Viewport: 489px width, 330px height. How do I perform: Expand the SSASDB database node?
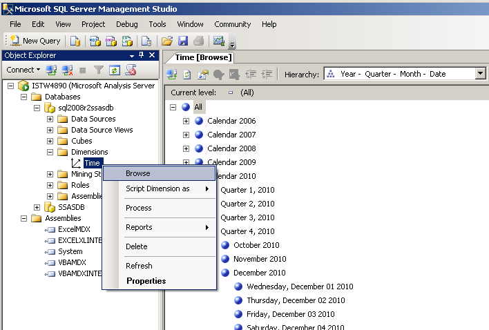point(37,207)
